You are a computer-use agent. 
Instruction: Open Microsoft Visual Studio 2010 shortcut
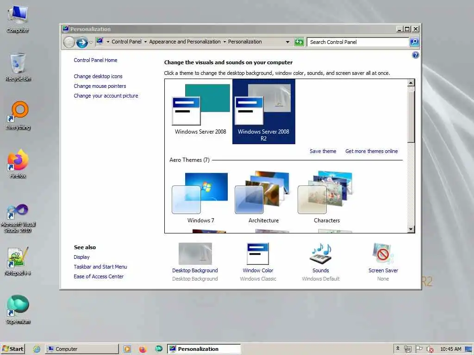pos(18,218)
